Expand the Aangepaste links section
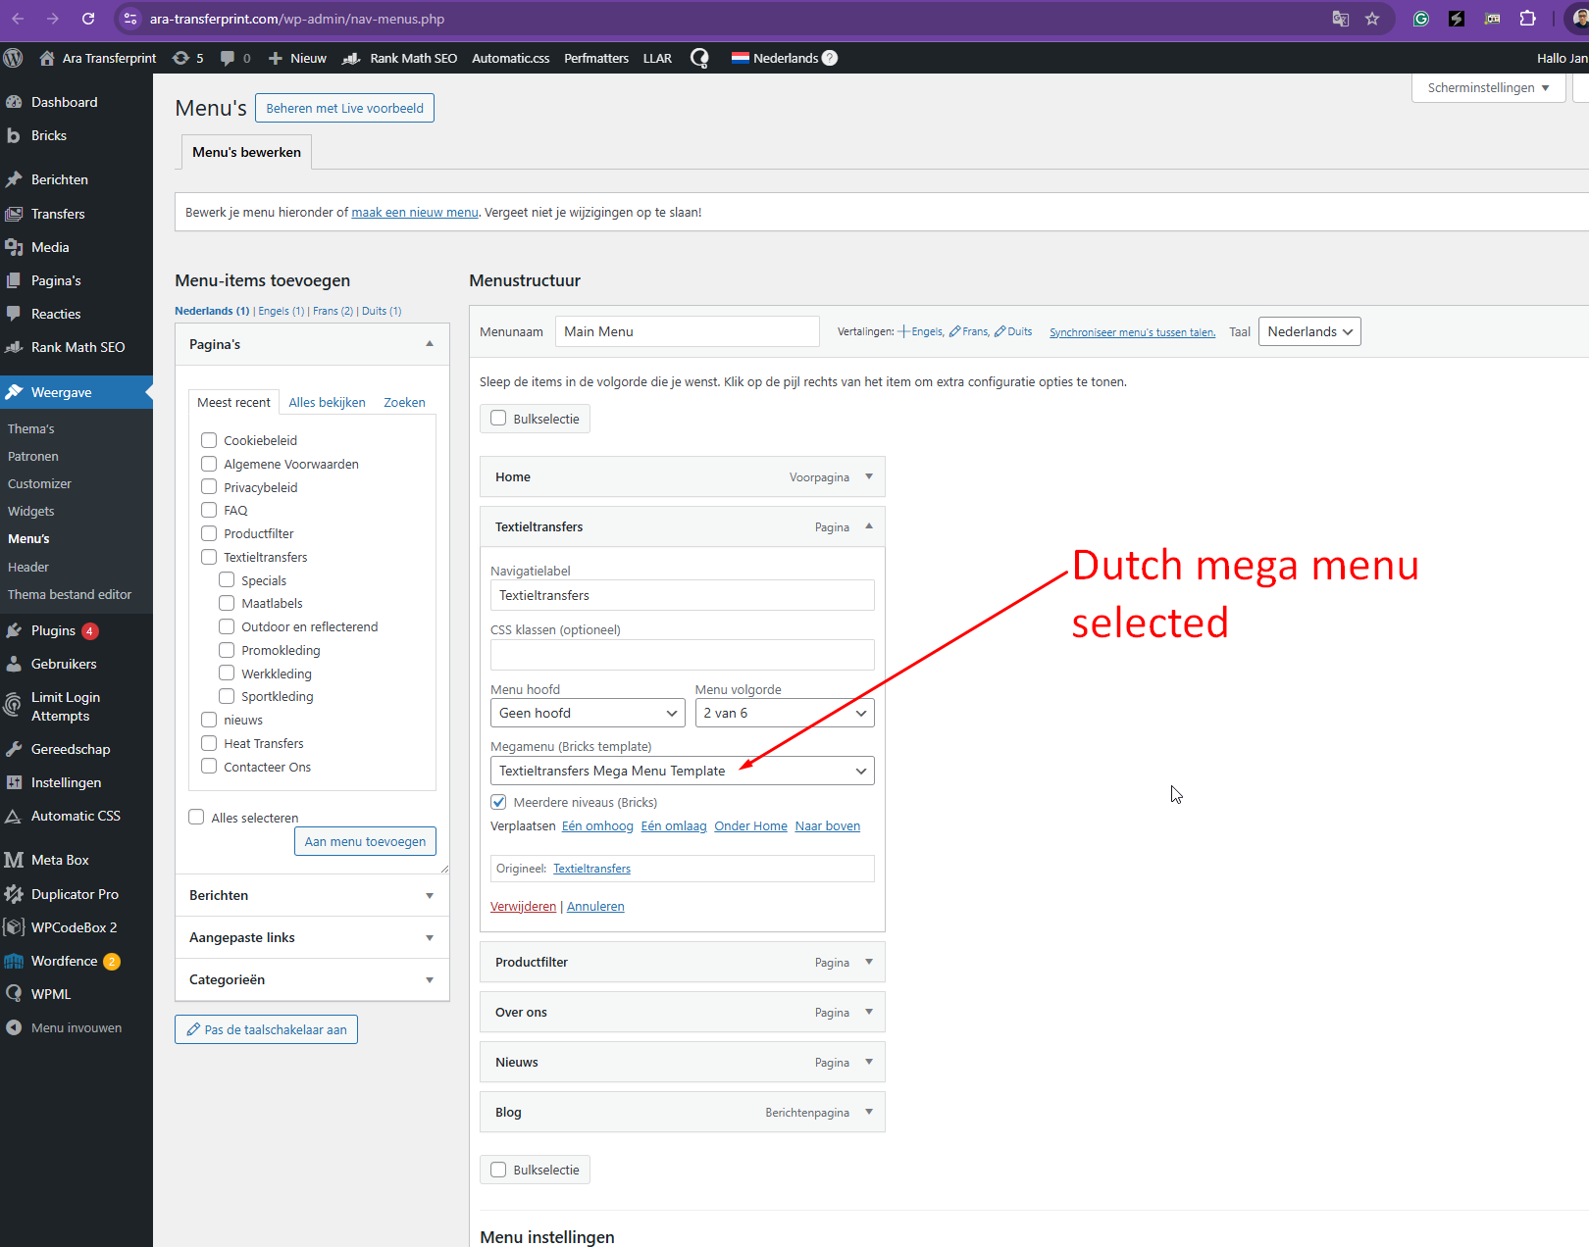1589x1247 pixels. tap(430, 938)
